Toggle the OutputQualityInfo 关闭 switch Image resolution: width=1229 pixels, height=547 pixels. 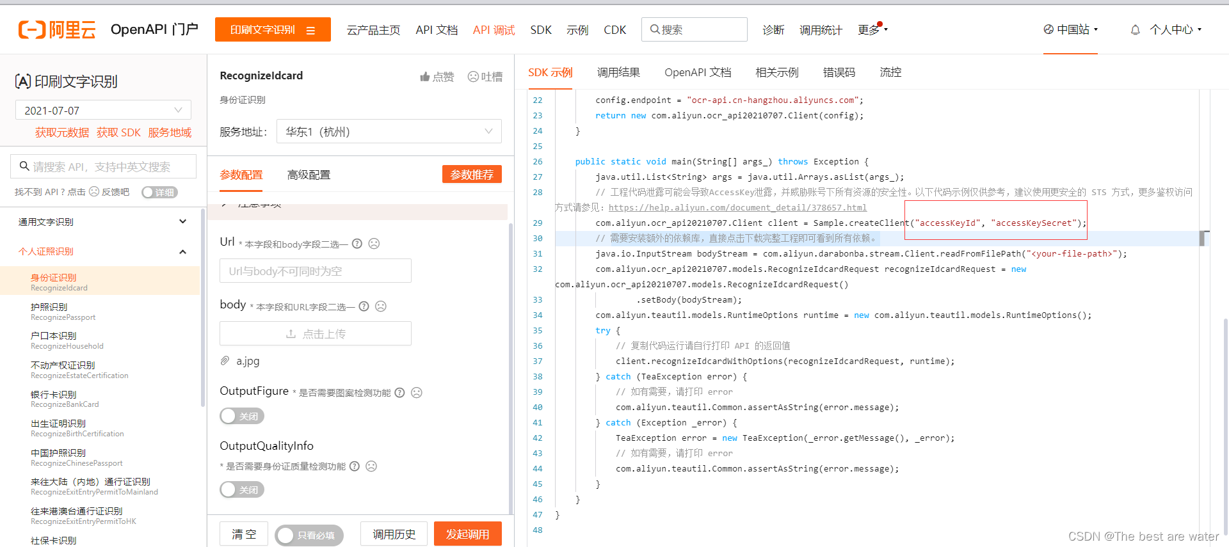pyautogui.click(x=242, y=490)
